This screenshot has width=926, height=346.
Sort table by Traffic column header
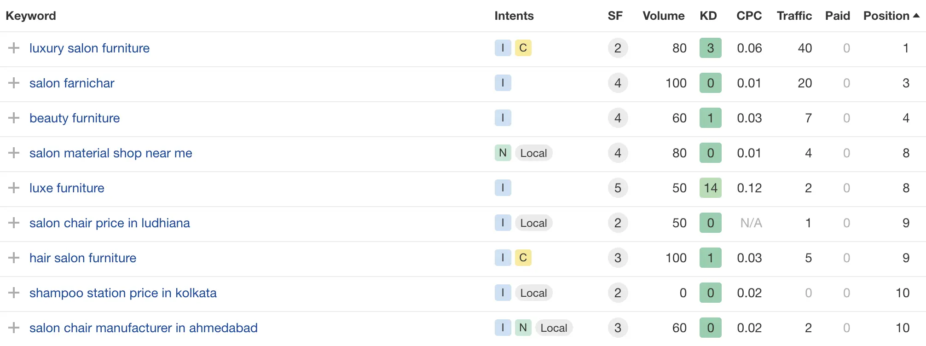tap(794, 16)
